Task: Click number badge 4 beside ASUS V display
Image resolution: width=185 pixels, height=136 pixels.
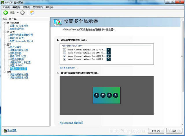Action: point(109,50)
